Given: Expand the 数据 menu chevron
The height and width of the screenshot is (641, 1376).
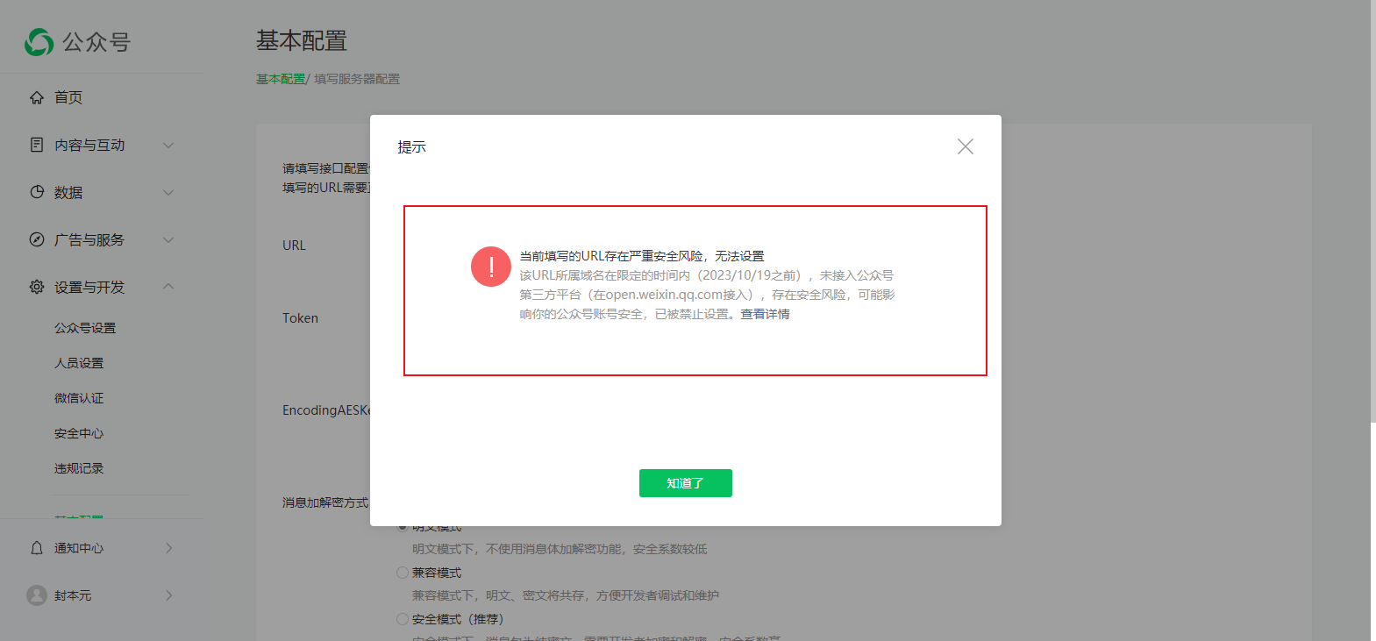Looking at the screenshot, I should [168, 192].
